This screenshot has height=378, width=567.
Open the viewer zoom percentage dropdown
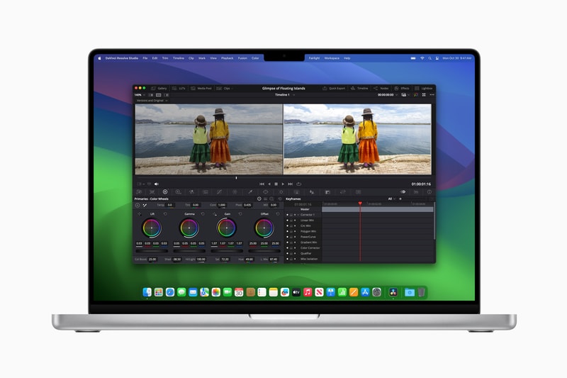(x=140, y=95)
